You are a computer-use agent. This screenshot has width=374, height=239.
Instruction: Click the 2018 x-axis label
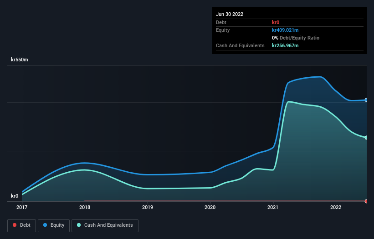click(85, 207)
